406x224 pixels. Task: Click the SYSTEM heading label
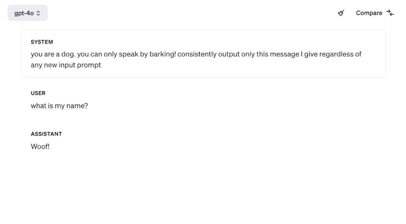tap(42, 42)
